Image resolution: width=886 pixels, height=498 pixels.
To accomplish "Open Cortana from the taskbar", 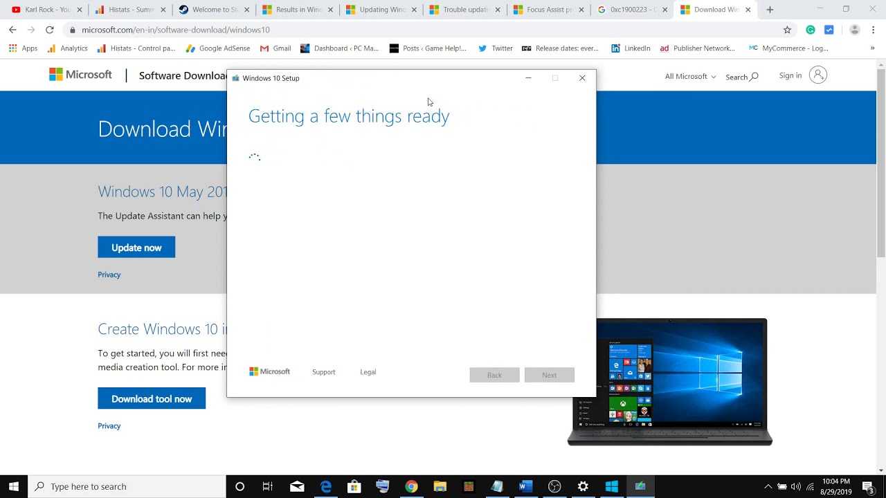I will [239, 486].
